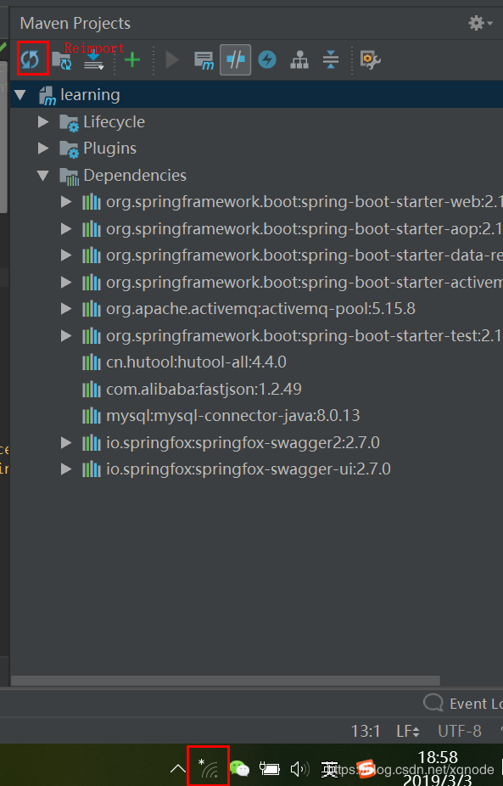This screenshot has width=503, height=786.
Task: Collapse all nodes in Maven tree
Action: 331,60
